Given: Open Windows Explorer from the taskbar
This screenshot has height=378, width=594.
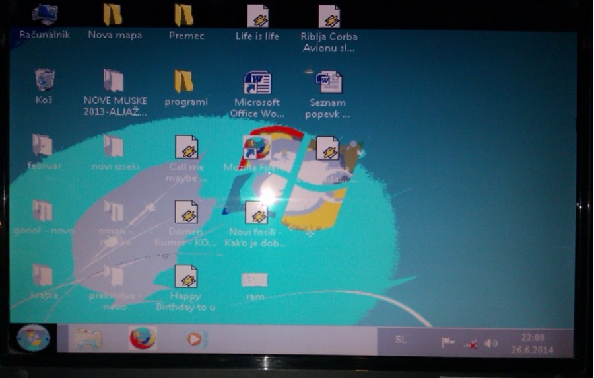Looking at the screenshot, I should [88, 340].
